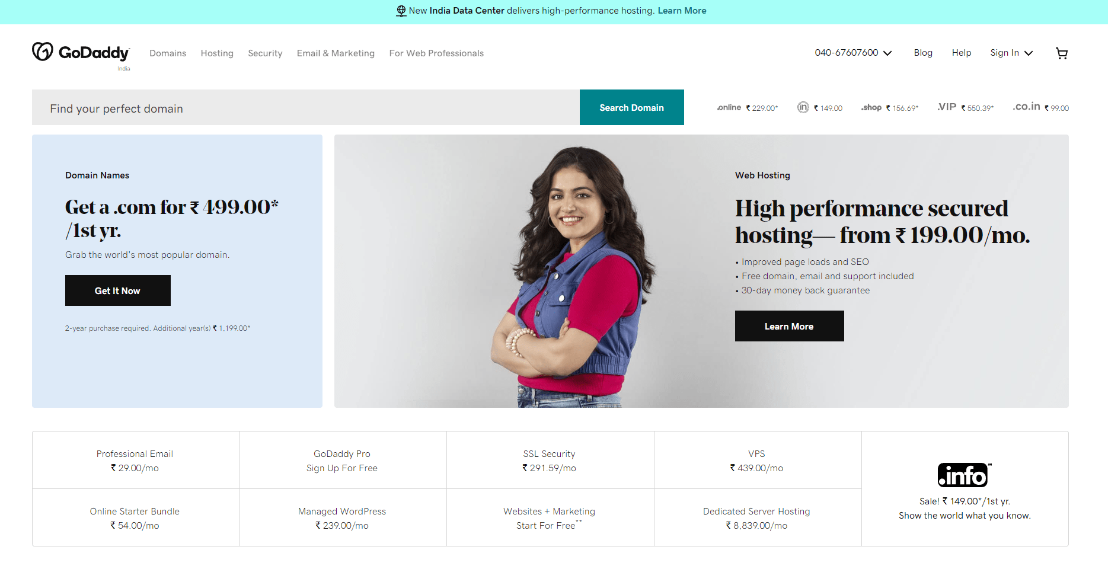Choose the .VIP domain offer
This screenshot has width=1108, height=569.
coord(965,107)
